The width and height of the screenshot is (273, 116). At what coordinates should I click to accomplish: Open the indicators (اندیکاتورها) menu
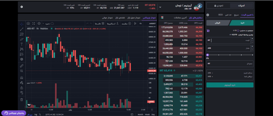113,24
